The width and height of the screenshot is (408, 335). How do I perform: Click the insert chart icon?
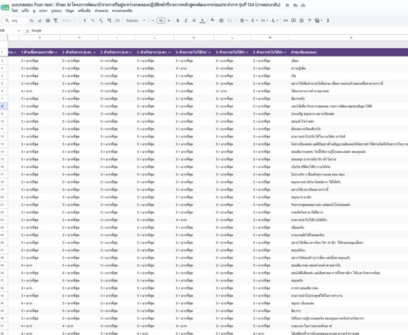301,21
